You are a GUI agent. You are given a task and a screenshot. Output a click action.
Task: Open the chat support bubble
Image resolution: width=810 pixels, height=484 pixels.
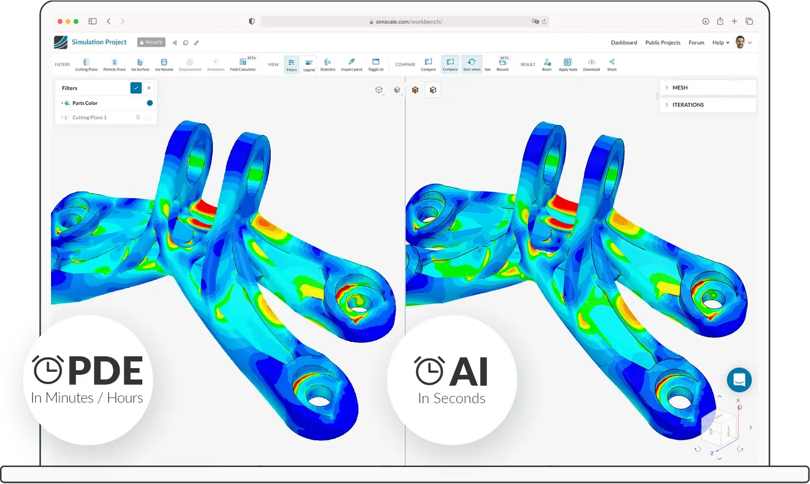tap(739, 380)
